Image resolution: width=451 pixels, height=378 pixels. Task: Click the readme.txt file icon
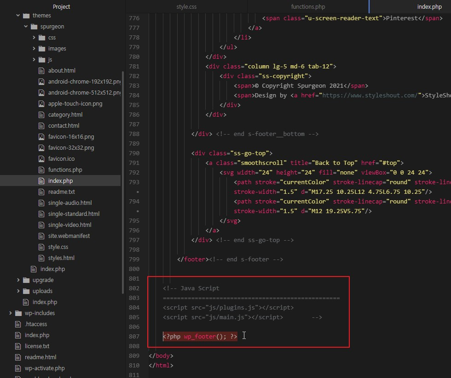[x=41, y=192]
